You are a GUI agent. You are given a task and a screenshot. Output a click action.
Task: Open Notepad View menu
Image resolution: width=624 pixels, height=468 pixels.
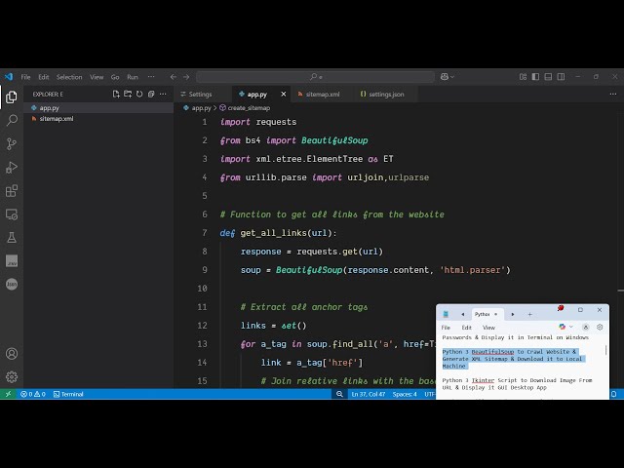coord(488,328)
